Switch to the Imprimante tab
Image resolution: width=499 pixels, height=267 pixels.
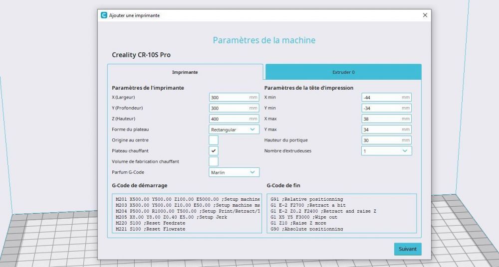tap(185, 72)
